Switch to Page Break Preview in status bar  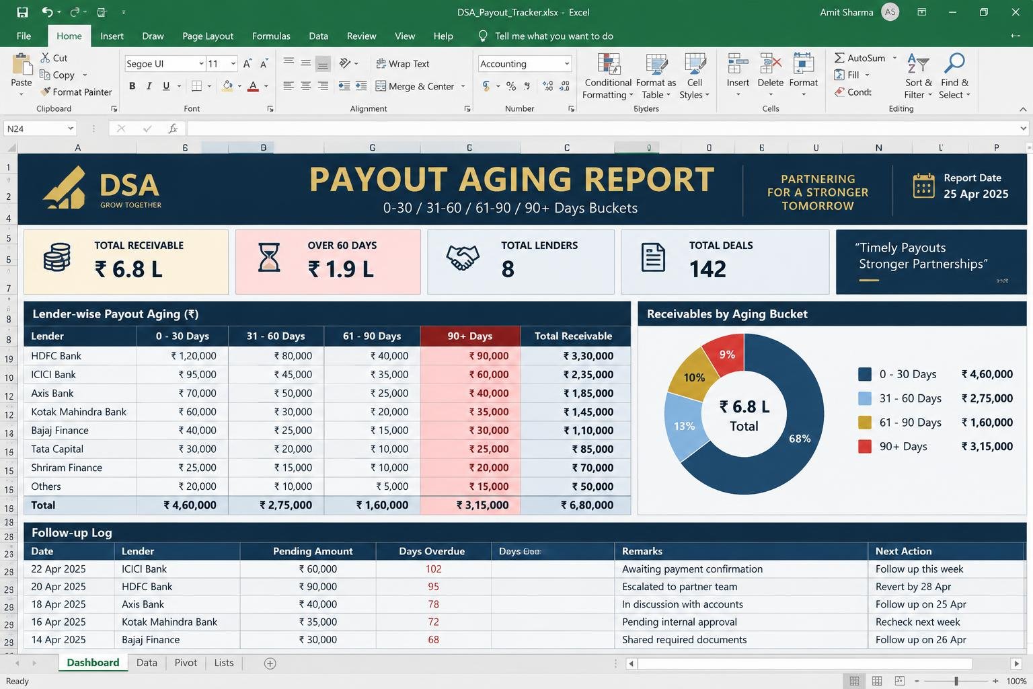pos(900,681)
